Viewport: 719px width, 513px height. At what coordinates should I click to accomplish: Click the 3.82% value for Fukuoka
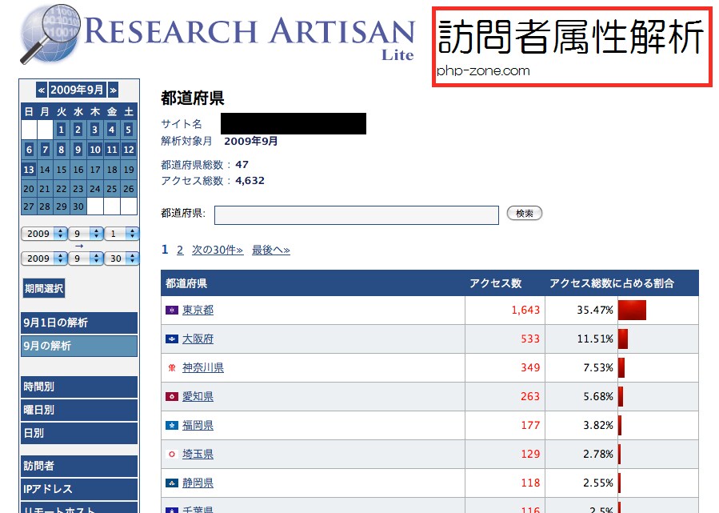(598, 426)
